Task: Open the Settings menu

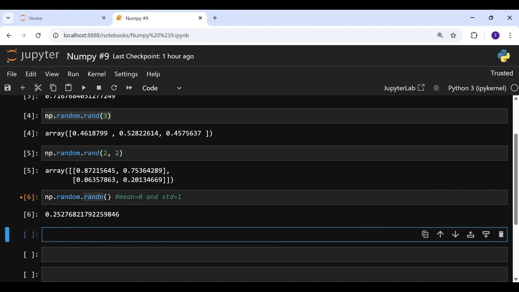Action: (126, 74)
